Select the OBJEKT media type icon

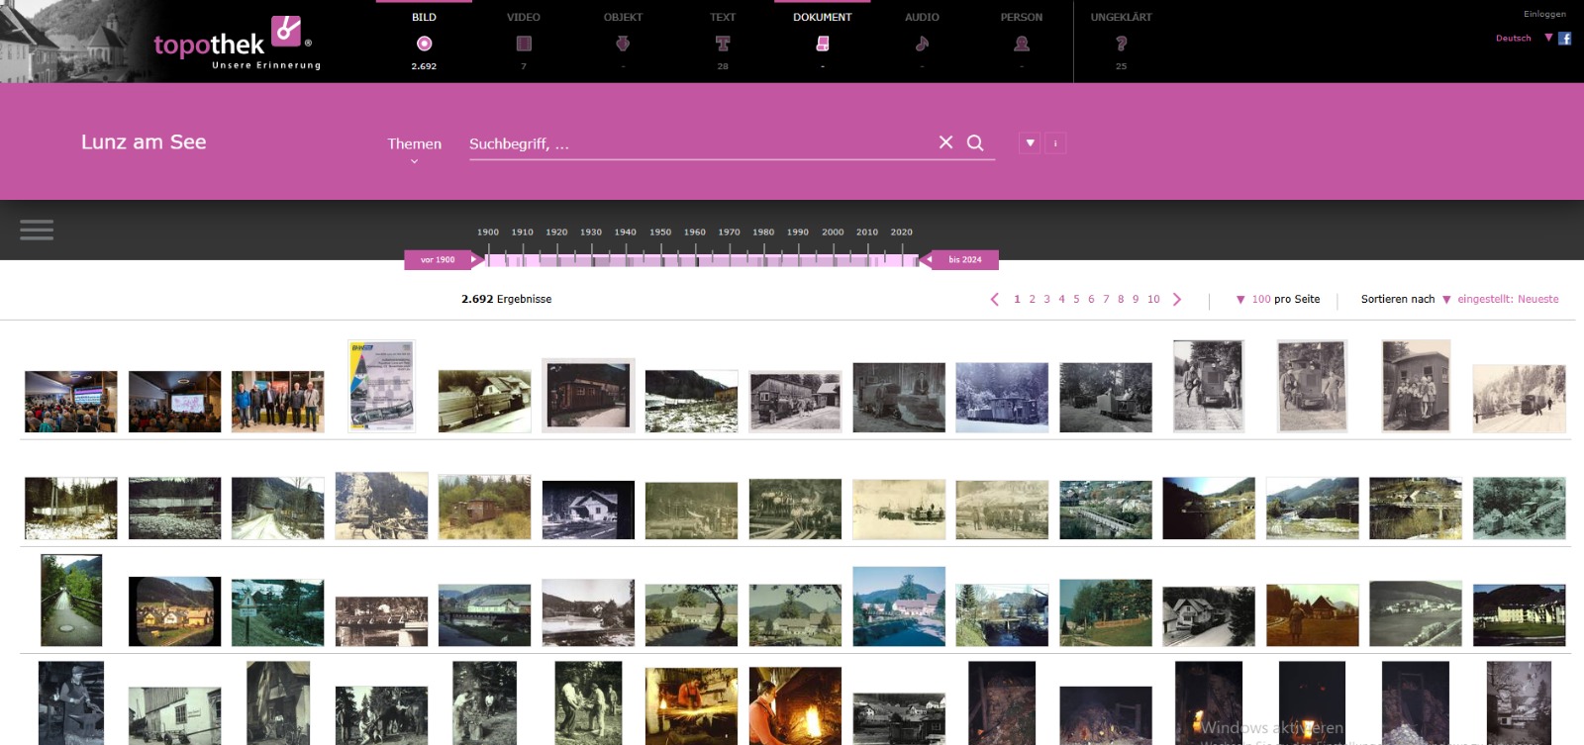[623, 44]
